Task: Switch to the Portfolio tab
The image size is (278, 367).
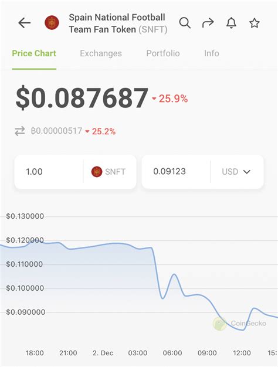Action: (163, 53)
